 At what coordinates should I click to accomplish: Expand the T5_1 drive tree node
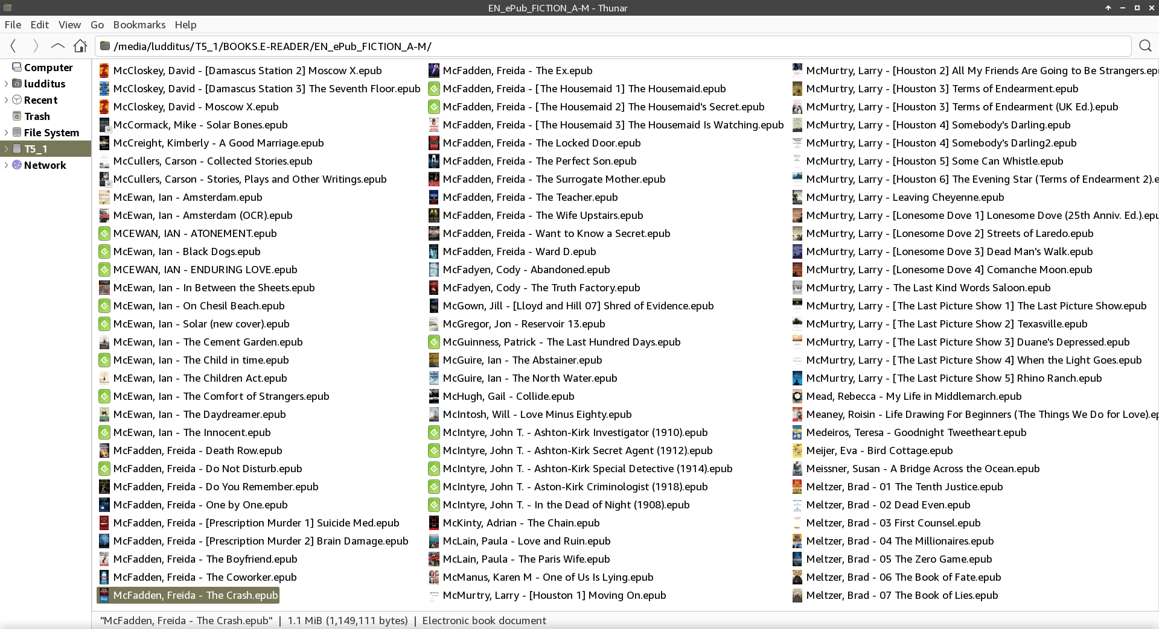coord(6,149)
